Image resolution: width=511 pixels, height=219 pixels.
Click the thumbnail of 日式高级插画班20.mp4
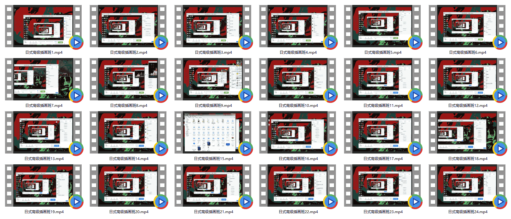(128, 185)
